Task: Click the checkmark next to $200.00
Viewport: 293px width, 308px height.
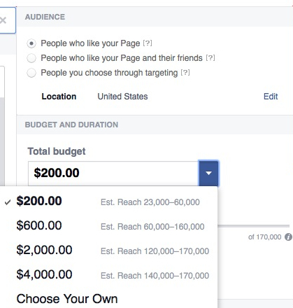Action: [8, 202]
